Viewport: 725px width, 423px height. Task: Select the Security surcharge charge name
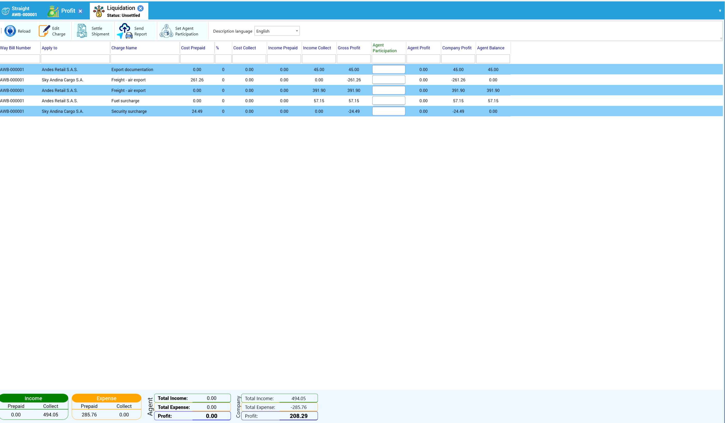click(x=129, y=111)
